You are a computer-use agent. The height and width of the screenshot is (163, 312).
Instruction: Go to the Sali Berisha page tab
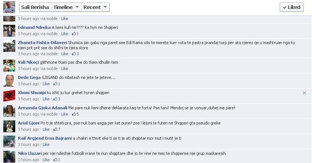(35, 7)
